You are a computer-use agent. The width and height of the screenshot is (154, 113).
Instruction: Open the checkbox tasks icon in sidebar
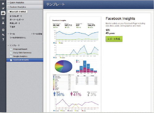(3, 18)
